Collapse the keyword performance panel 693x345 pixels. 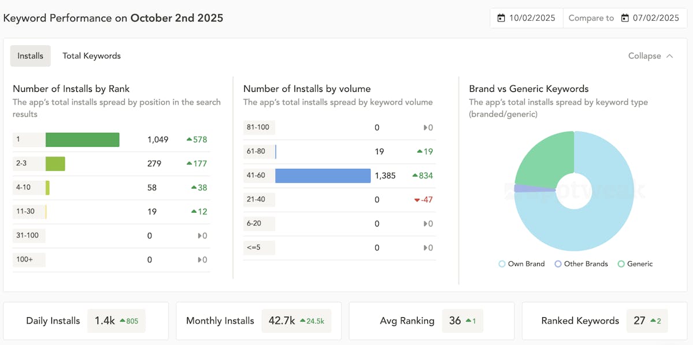pos(650,56)
